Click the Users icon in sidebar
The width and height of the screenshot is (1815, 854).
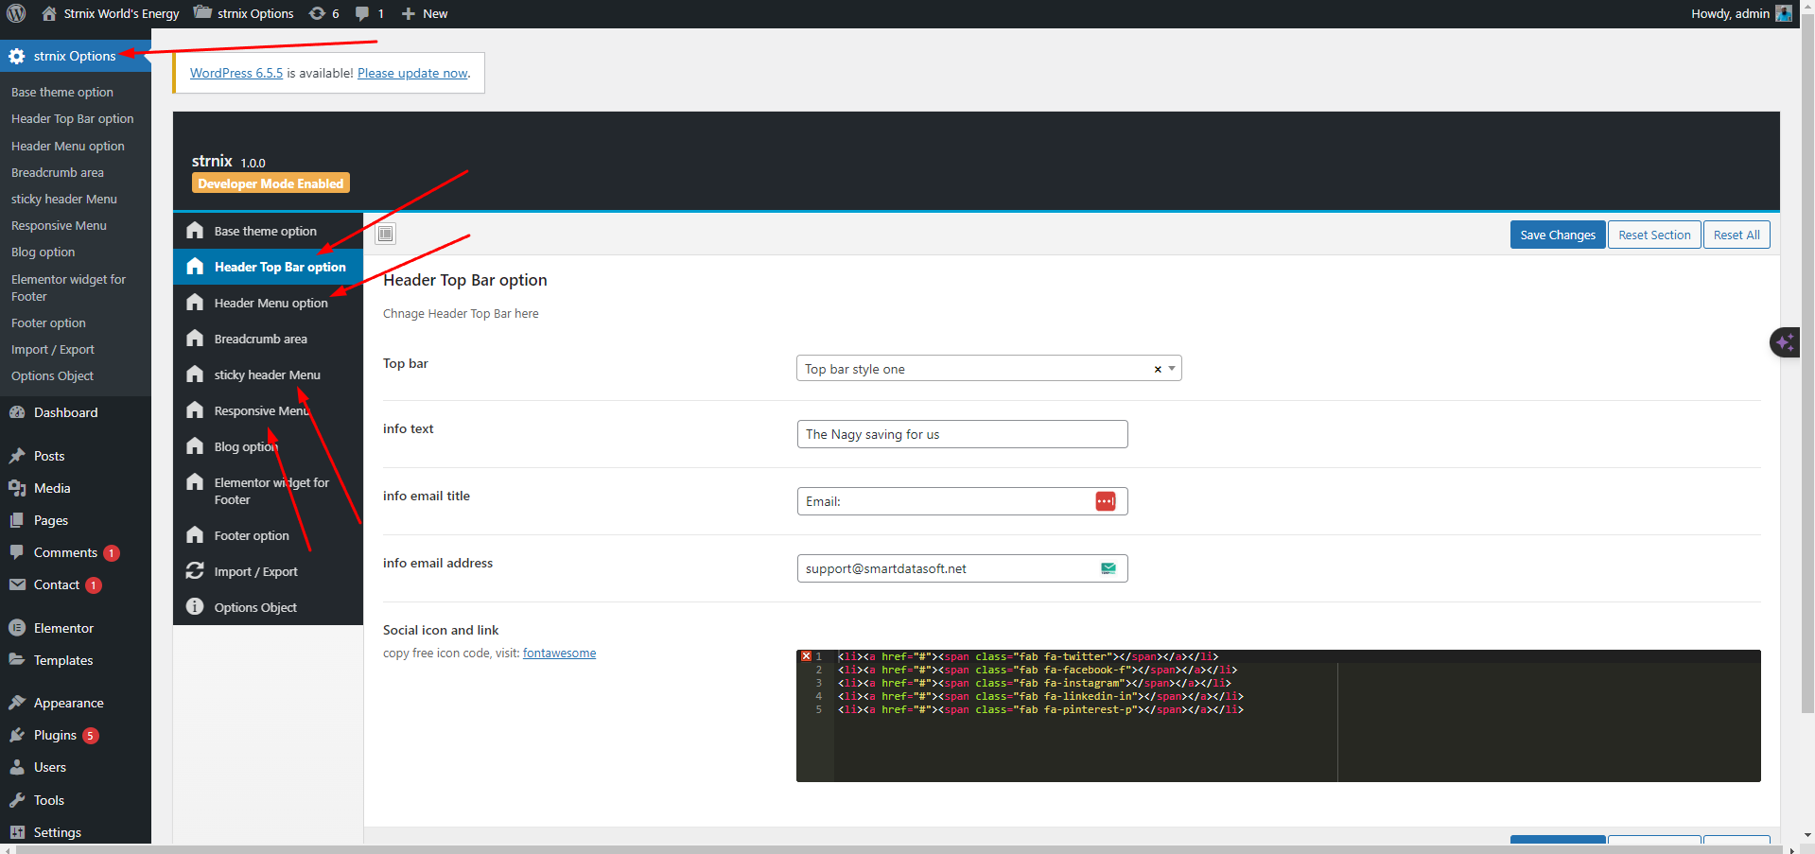tap(17, 767)
